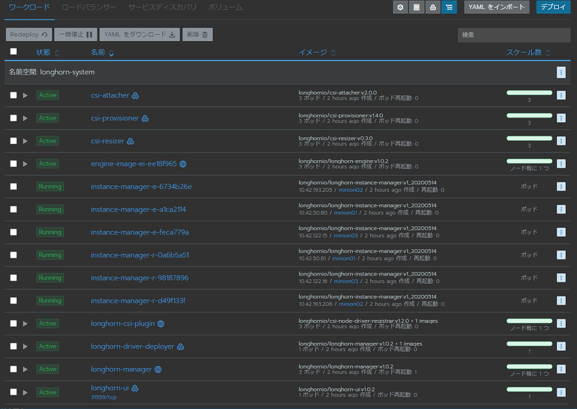Check the csi-resizer row checkbox
This screenshot has height=409, width=577.
14,141
